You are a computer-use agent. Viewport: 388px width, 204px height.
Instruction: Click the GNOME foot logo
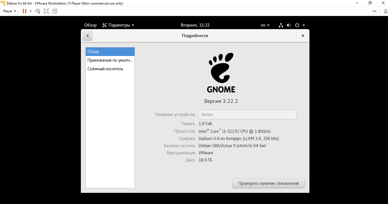point(221,73)
